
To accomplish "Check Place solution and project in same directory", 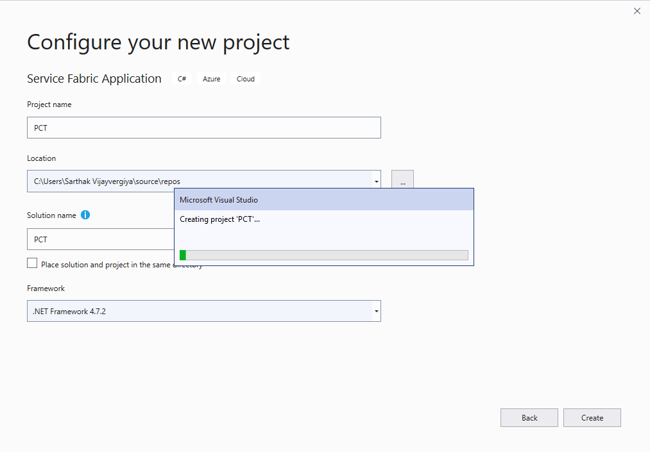I will 32,263.
